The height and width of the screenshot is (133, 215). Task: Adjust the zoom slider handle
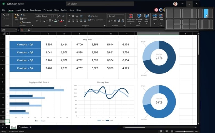pos(184,131)
